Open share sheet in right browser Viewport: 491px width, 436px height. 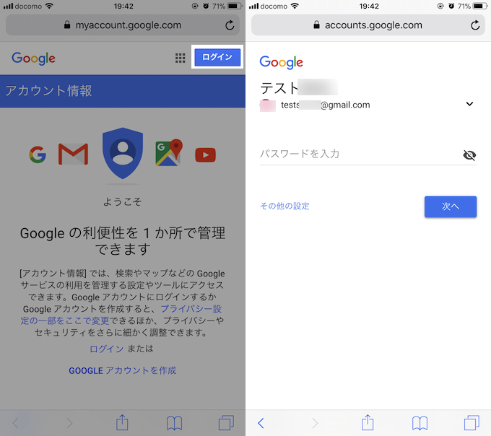pos(368,422)
